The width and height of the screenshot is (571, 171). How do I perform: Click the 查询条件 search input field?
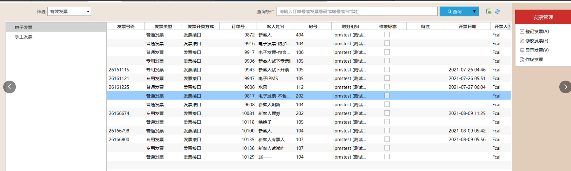click(356, 12)
